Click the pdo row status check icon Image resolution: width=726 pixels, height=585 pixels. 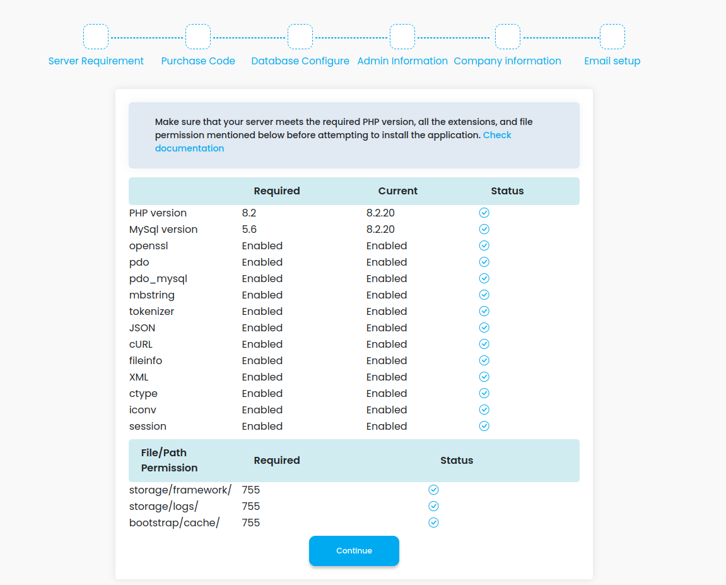(484, 262)
